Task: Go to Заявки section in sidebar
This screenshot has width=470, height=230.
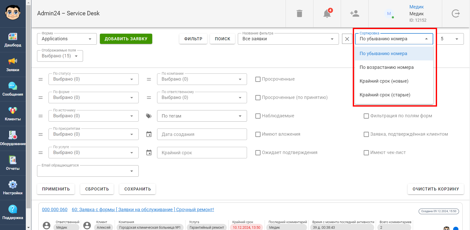Action: (x=13, y=65)
